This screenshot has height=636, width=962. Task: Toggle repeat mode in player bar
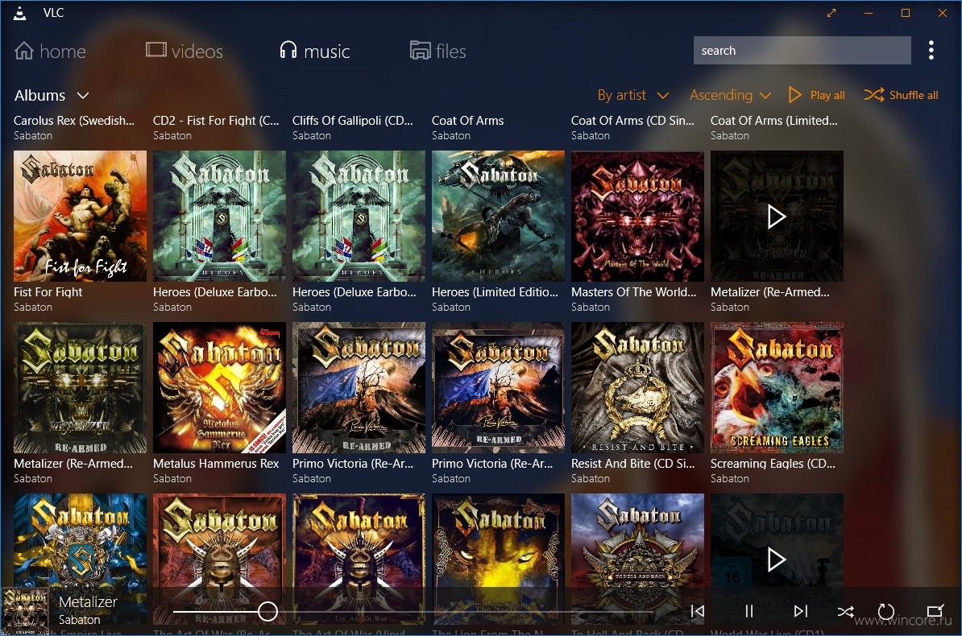click(x=886, y=612)
